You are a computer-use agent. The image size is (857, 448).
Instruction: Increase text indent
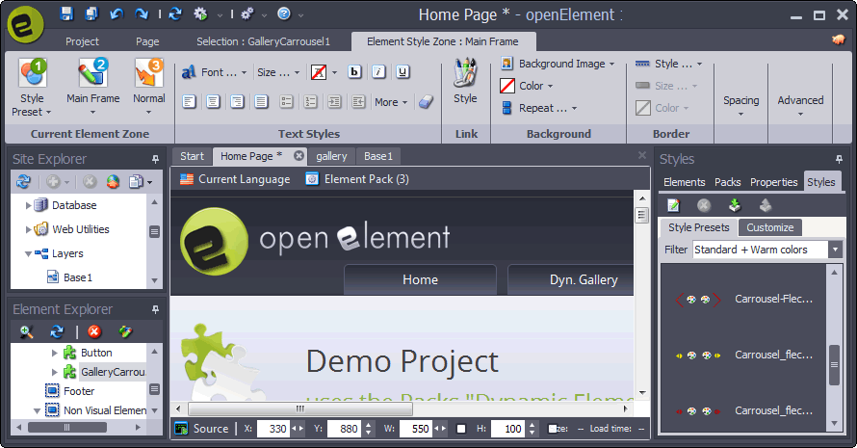click(x=334, y=102)
